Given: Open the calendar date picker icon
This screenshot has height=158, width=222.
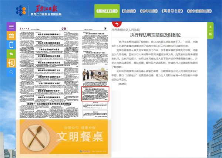Looking at the screenshot, I should coord(11,36).
